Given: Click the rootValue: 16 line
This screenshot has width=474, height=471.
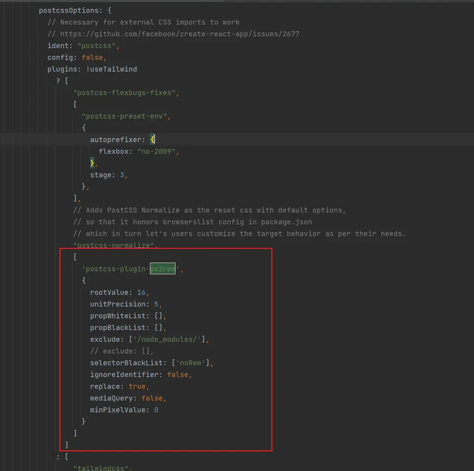Looking at the screenshot, I should [x=120, y=293].
